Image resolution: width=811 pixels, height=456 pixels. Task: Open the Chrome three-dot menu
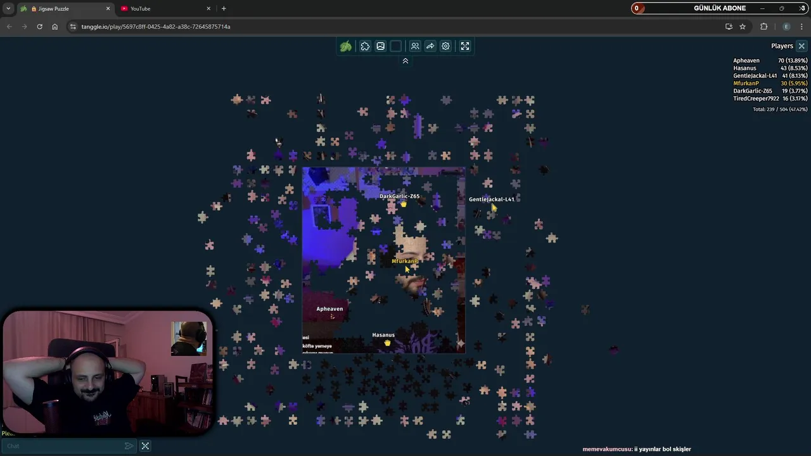(801, 27)
